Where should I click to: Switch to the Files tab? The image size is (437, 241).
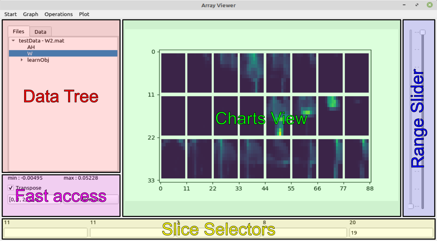click(19, 31)
